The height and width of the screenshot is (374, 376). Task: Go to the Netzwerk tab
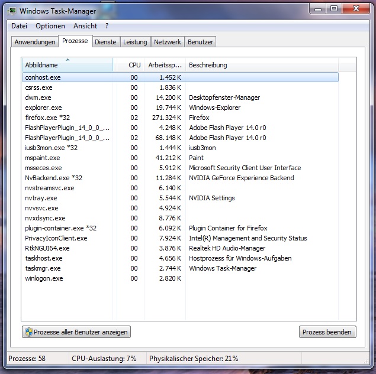(x=168, y=42)
